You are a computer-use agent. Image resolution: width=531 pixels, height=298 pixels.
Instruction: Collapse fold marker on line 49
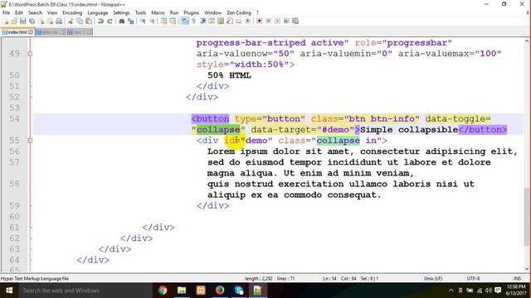(30, 53)
